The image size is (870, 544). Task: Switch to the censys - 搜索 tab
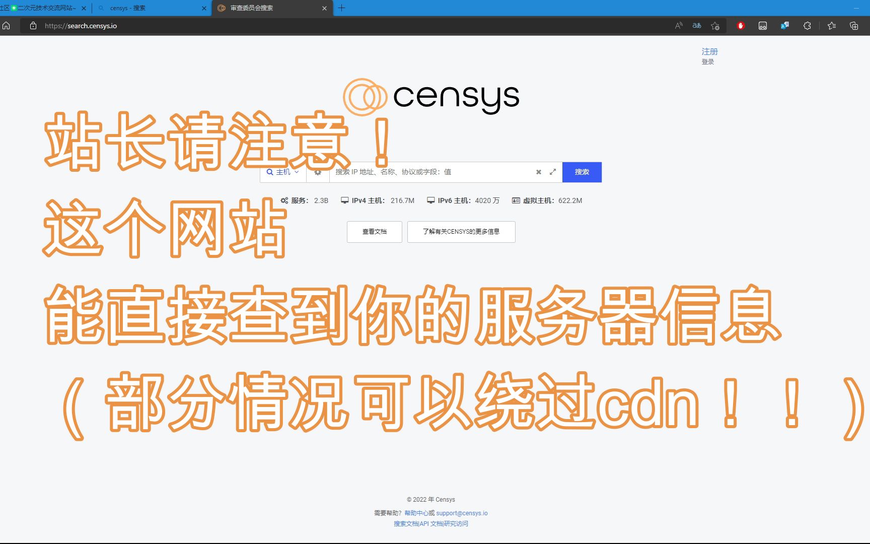[x=152, y=8]
